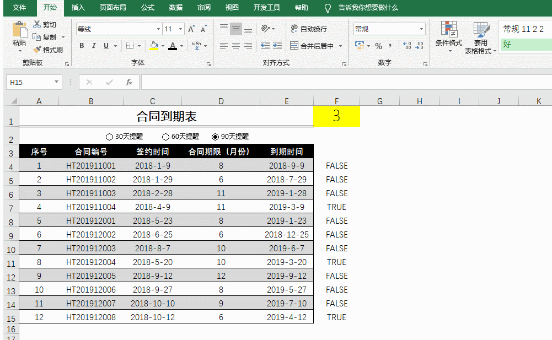Image resolution: width=552 pixels, height=340 pixels.
Task: Switch to the 插入 ribbon tab
Action: tap(78, 8)
